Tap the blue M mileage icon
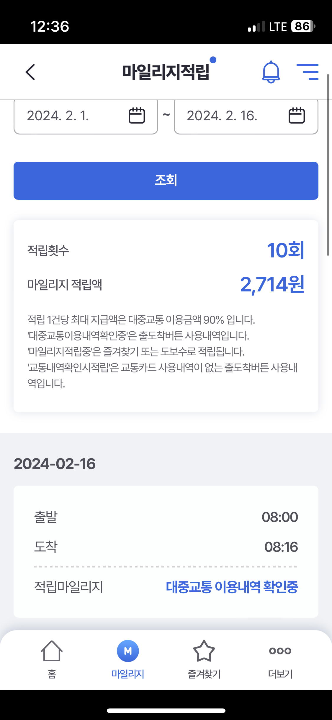The image size is (332, 720). click(x=128, y=651)
